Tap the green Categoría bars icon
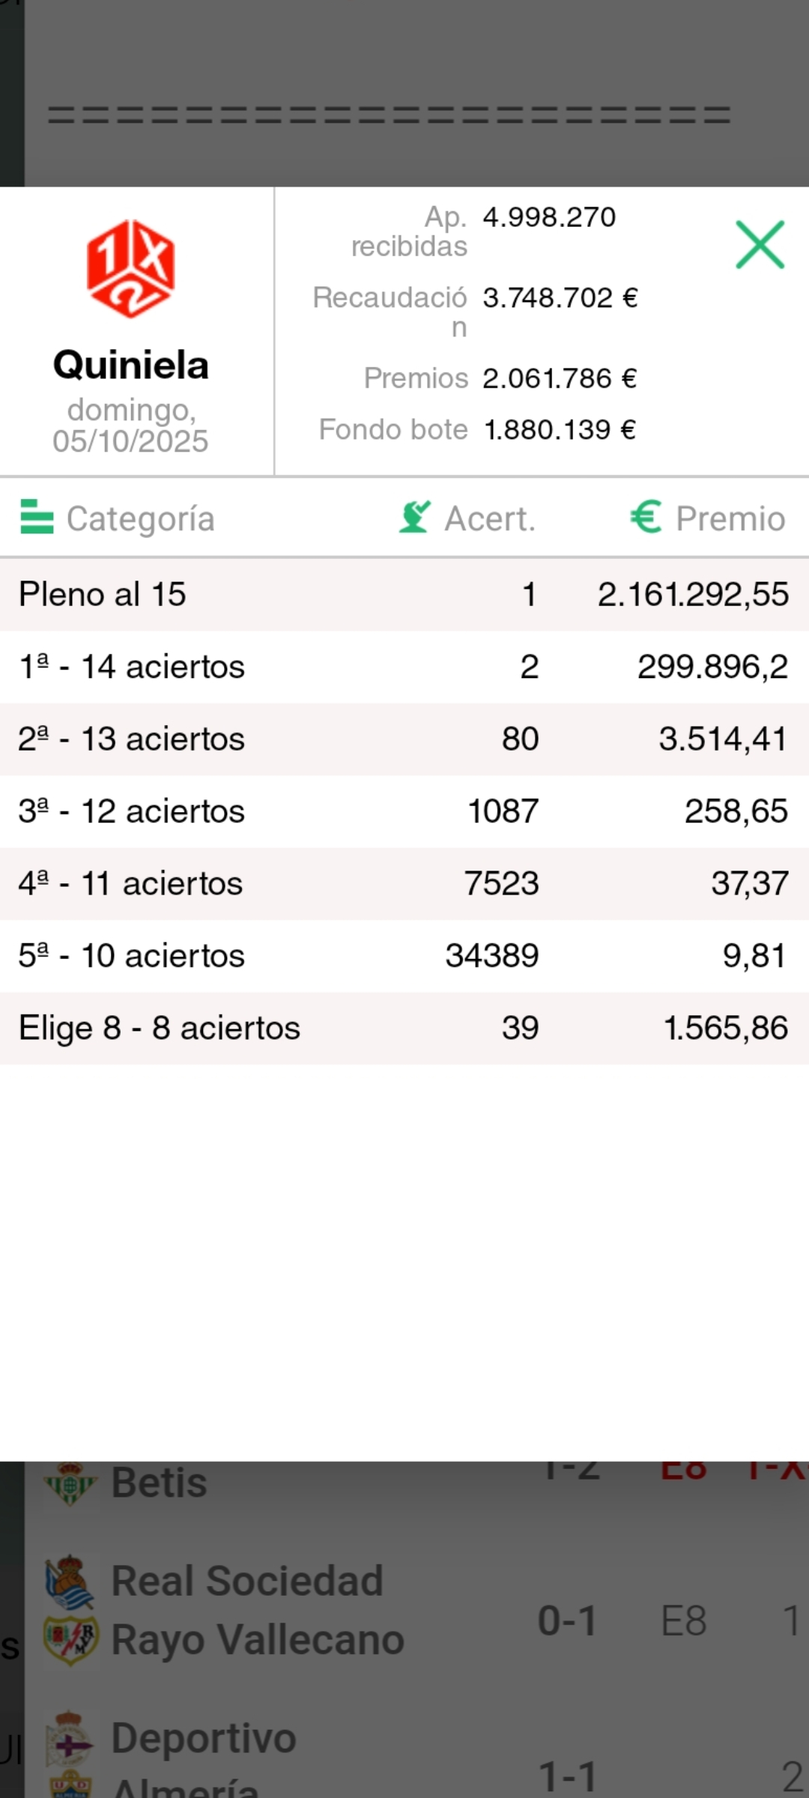 (x=37, y=517)
